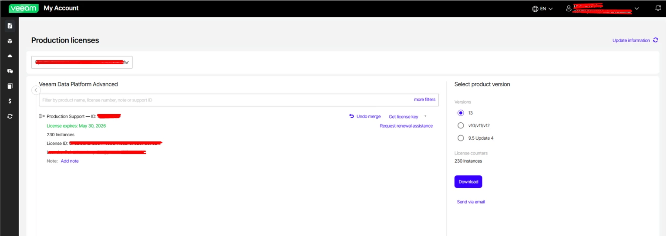
Task: Select product version 13
Action: coord(461,113)
